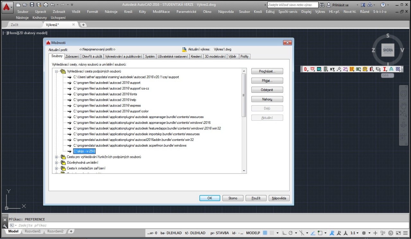Toggle Ortho mode in status bar

pyautogui.click(x=284, y=233)
